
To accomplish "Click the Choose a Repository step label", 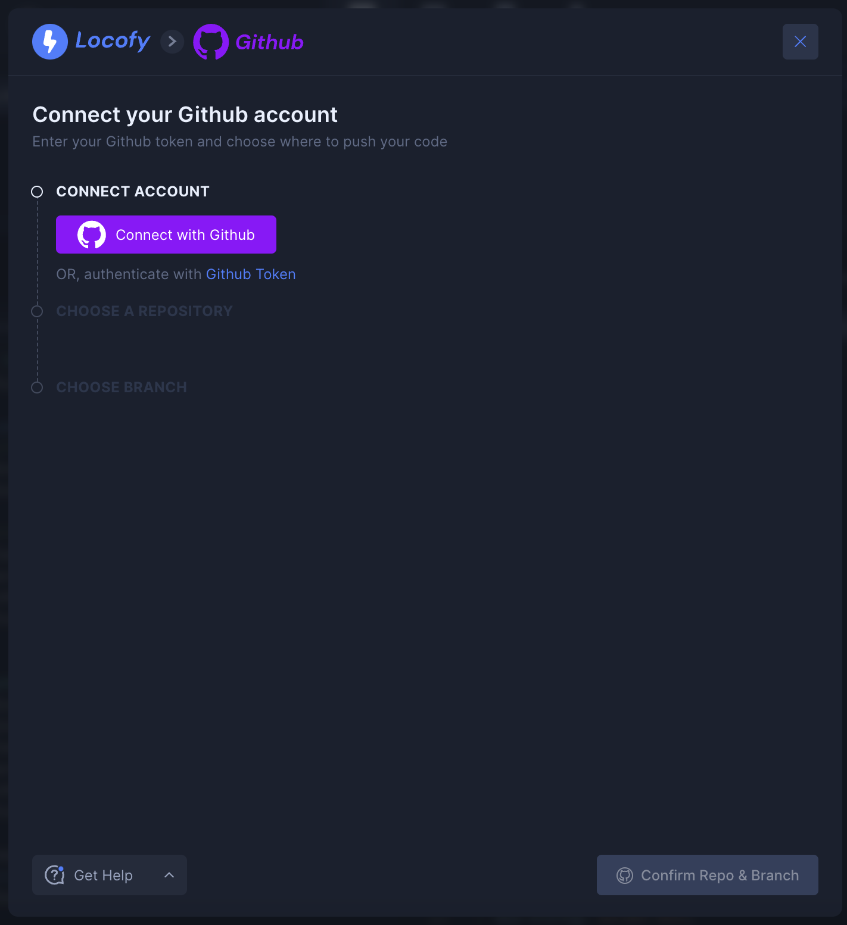I will point(144,311).
